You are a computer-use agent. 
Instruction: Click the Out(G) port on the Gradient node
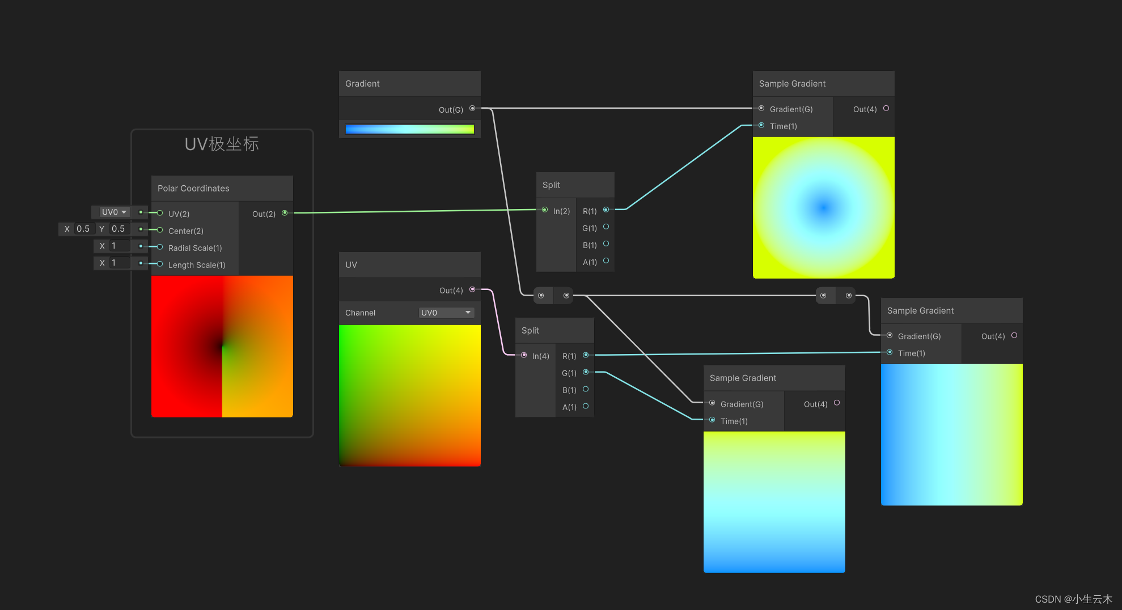coord(473,109)
